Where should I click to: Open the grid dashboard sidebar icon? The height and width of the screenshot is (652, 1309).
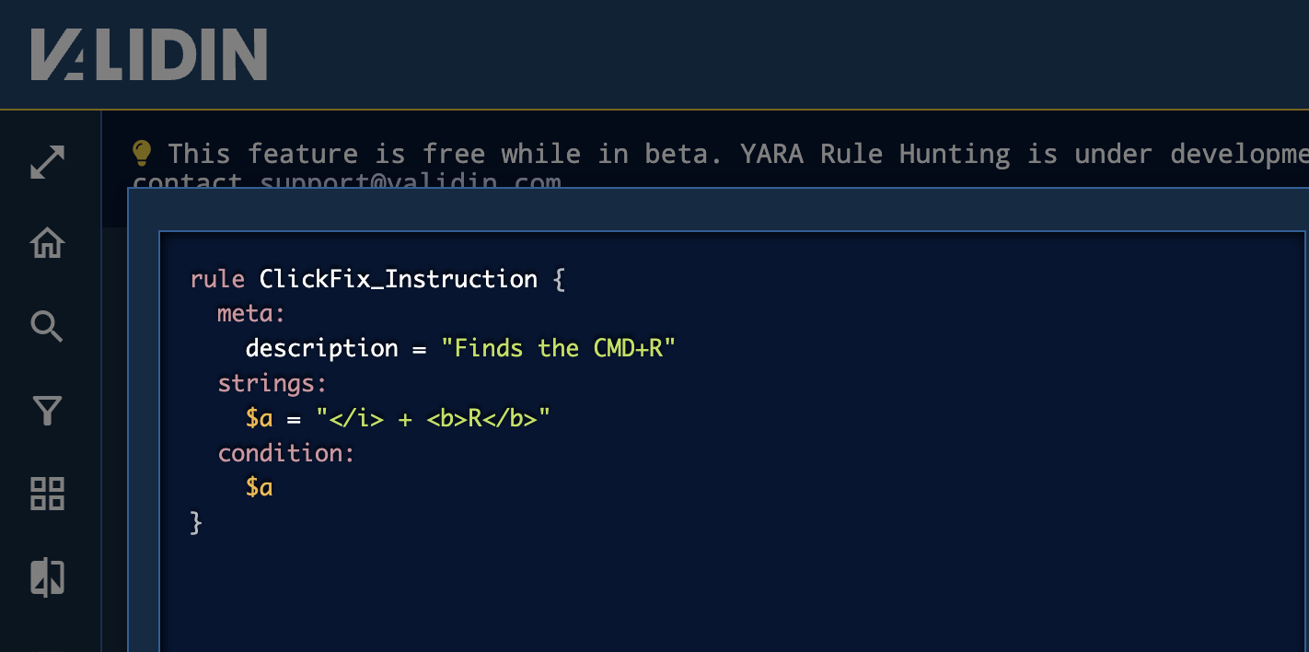coord(48,494)
